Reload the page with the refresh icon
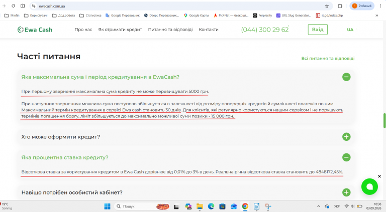This screenshot has width=386, height=212. (13, 6)
